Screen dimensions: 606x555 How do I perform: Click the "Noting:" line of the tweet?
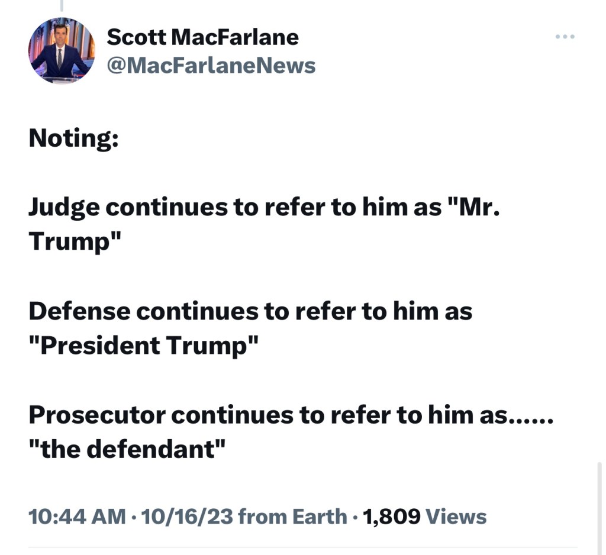click(73, 138)
